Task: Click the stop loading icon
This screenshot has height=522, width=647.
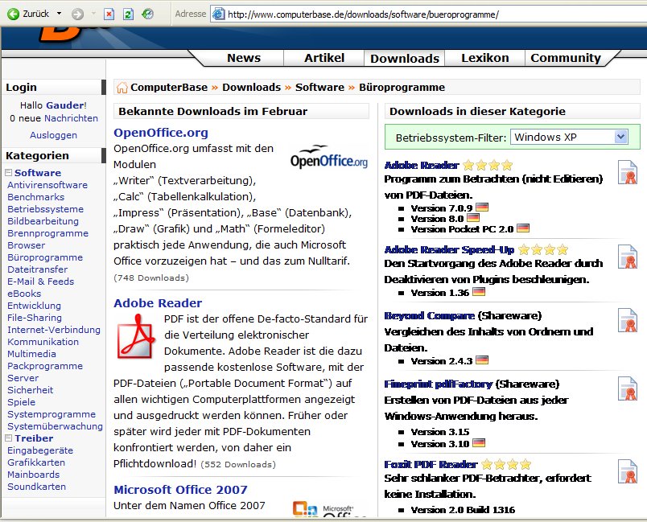Action: click(109, 14)
